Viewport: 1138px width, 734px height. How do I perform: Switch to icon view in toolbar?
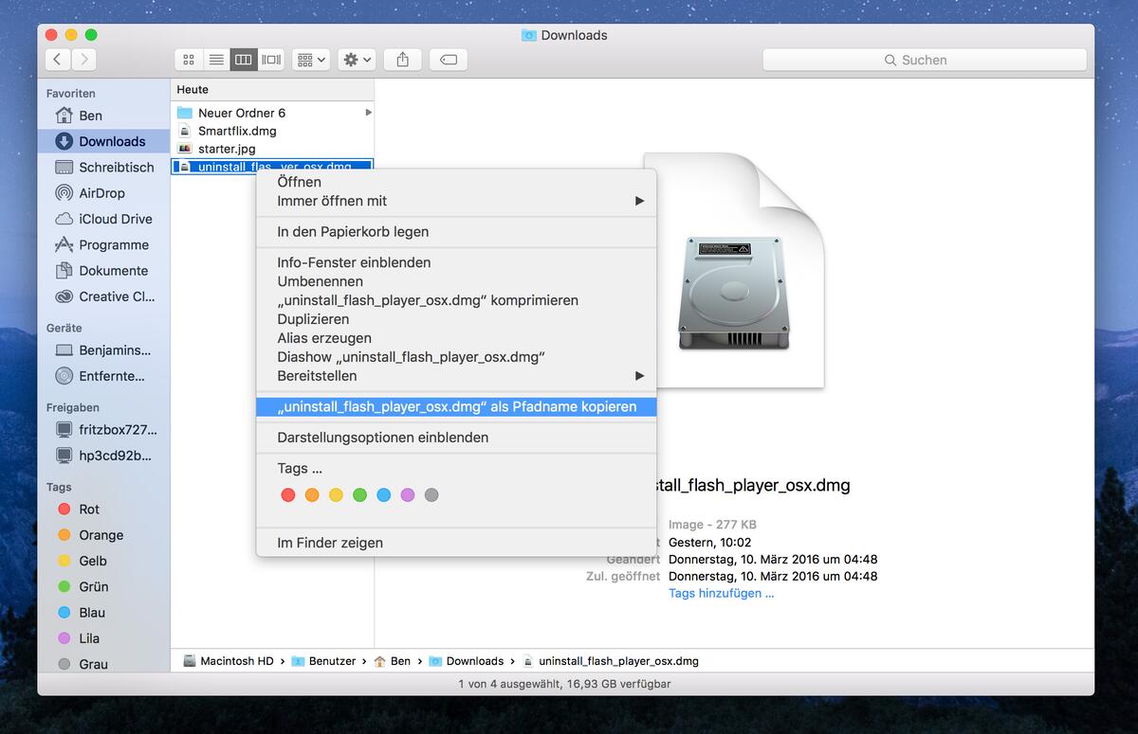click(189, 60)
